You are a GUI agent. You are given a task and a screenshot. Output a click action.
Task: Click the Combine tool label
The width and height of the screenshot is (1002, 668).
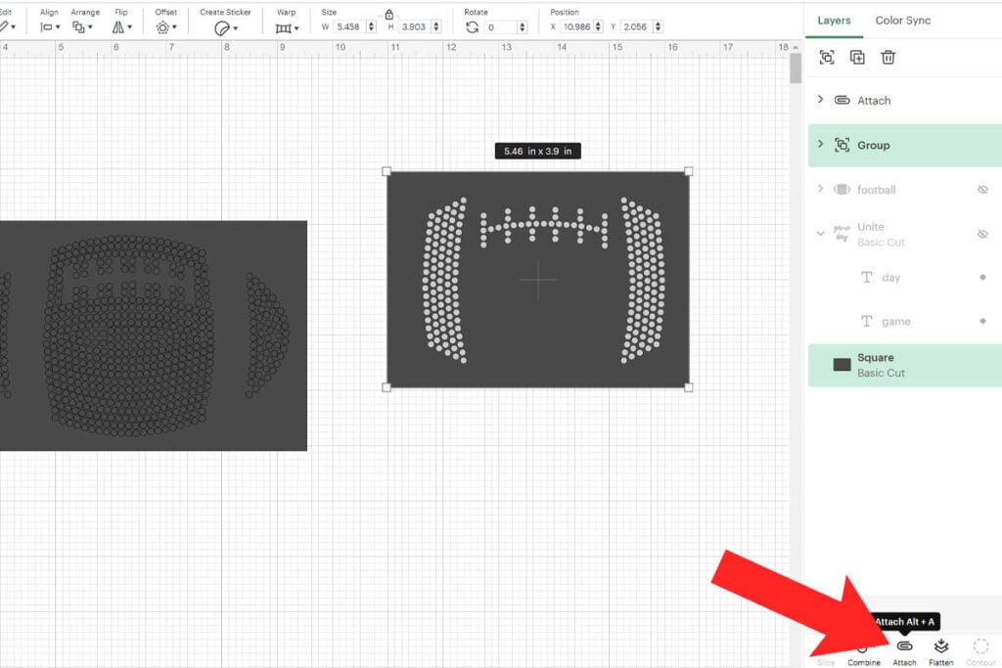pyautogui.click(x=864, y=662)
